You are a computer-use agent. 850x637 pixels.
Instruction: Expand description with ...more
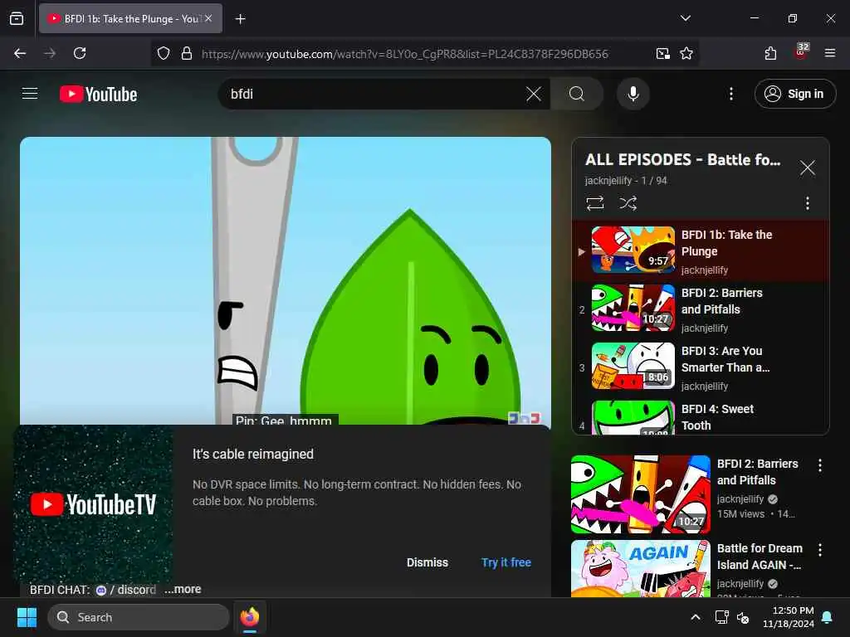pyautogui.click(x=183, y=589)
